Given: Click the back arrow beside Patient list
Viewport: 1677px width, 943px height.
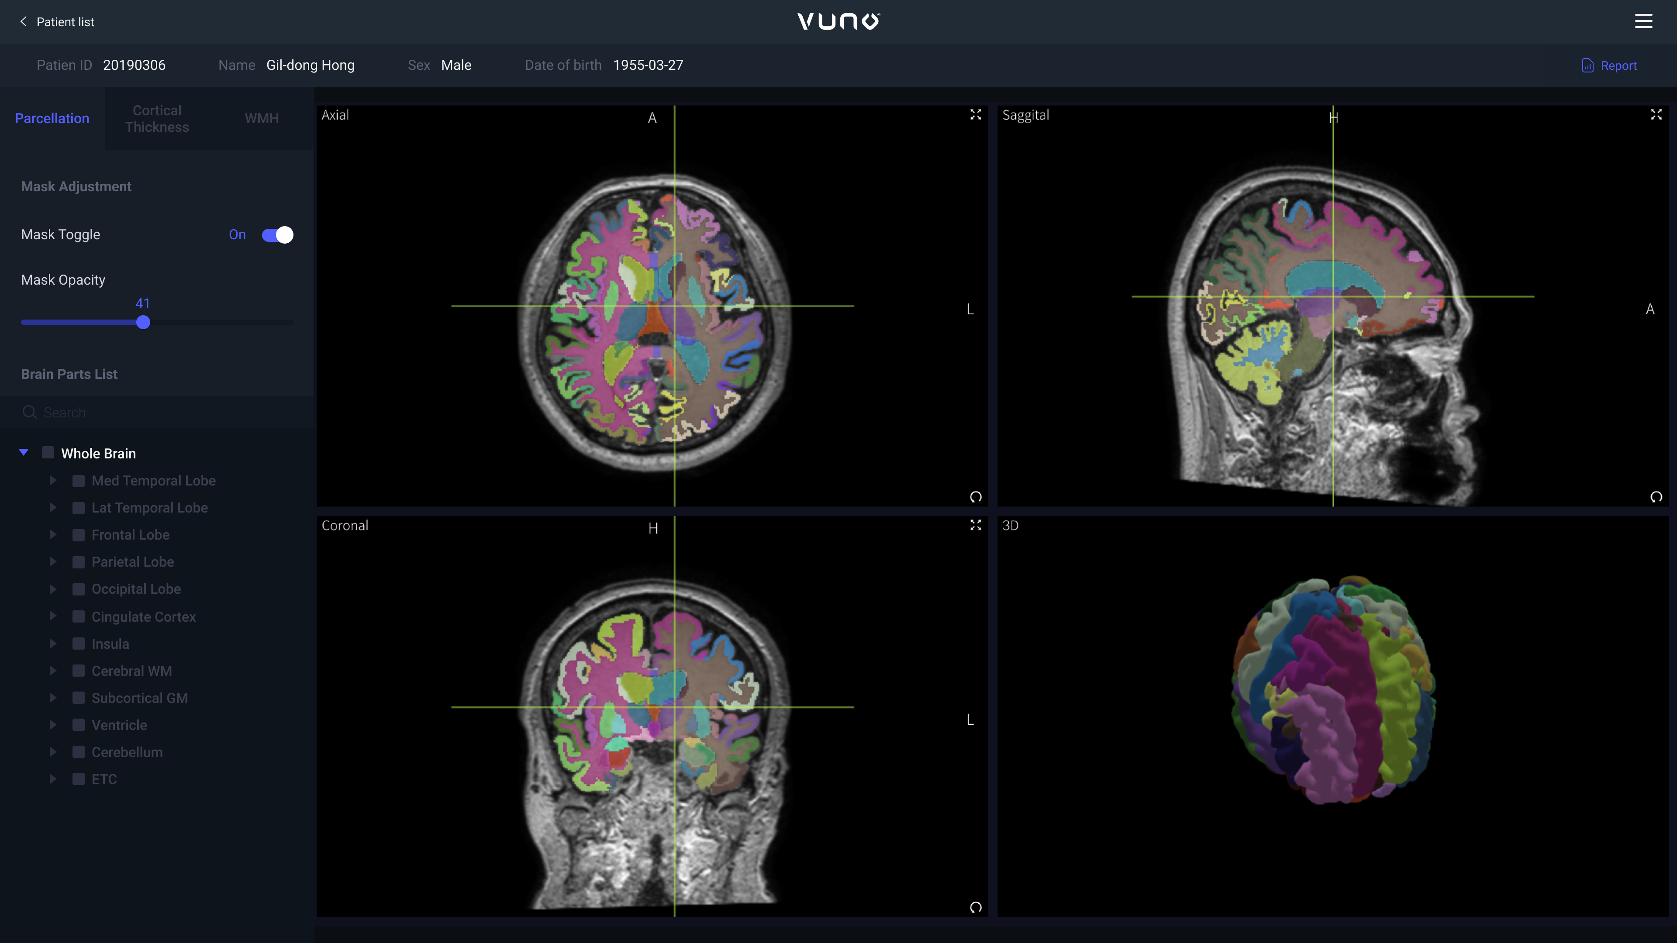Looking at the screenshot, I should coord(24,21).
